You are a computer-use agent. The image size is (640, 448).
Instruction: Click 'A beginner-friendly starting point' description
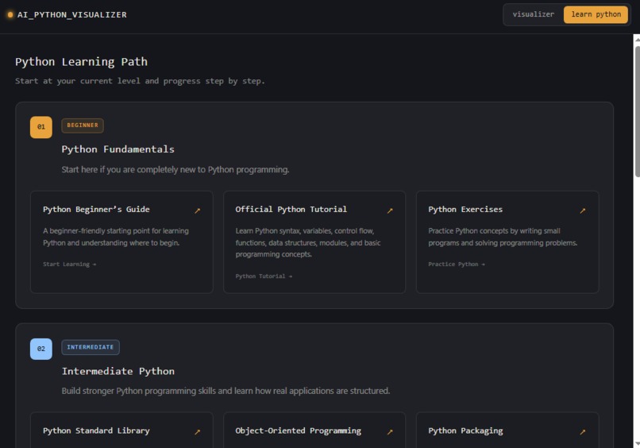(116, 237)
